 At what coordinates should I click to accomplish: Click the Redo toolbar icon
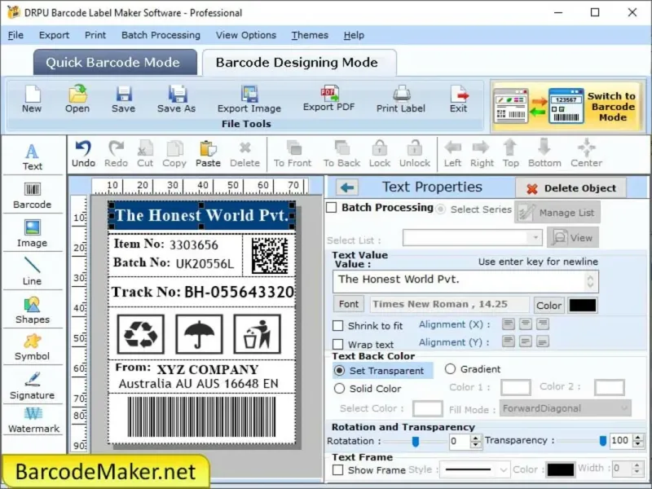[116, 154]
